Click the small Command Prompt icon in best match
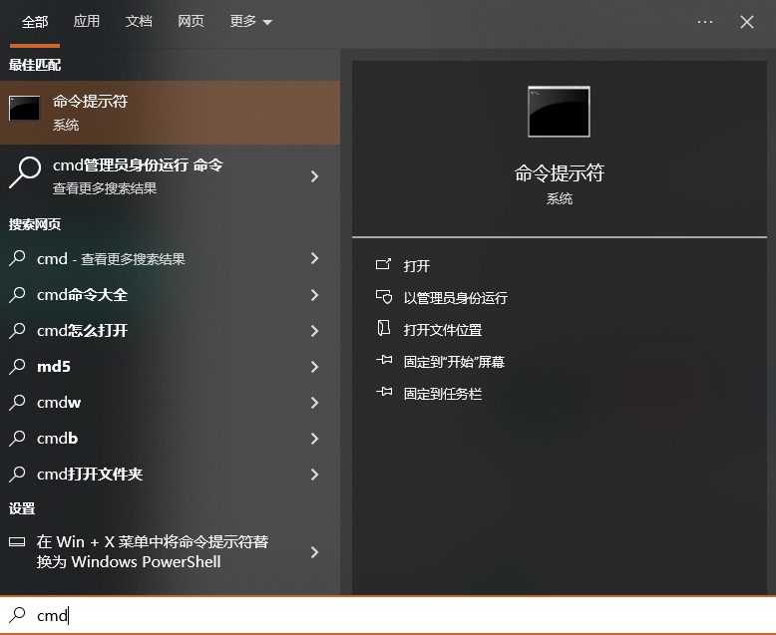Screen dimensions: 776x635 point(24,108)
